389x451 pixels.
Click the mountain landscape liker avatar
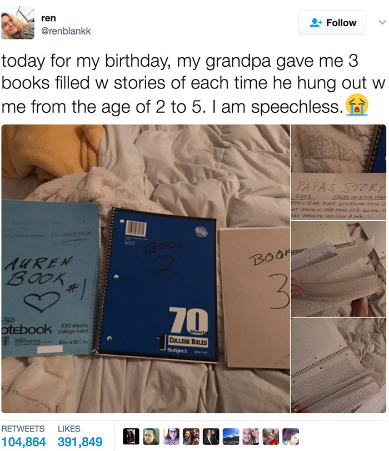point(231,437)
